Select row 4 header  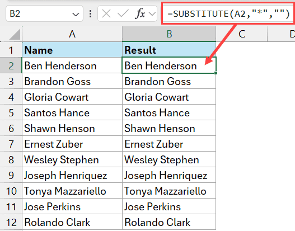click(x=11, y=97)
